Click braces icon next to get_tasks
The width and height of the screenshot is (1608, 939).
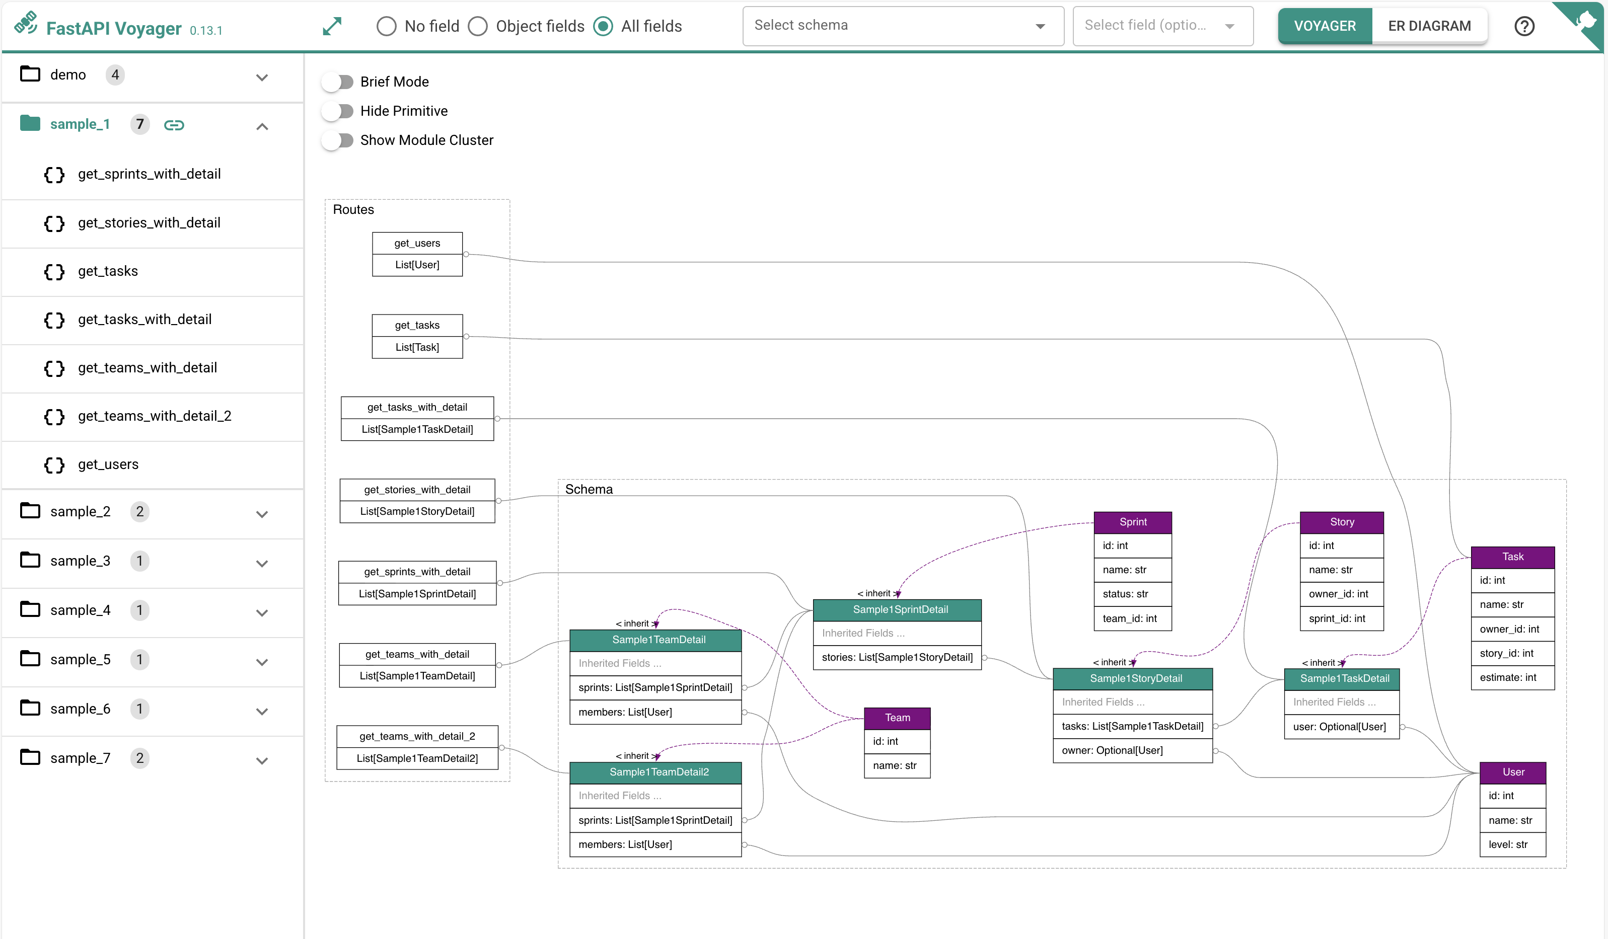point(54,272)
